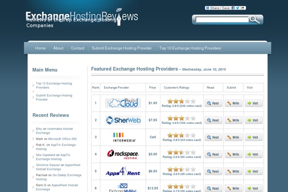Visit the Intermedia website
Screen dimensions: 288x192
[253, 137]
